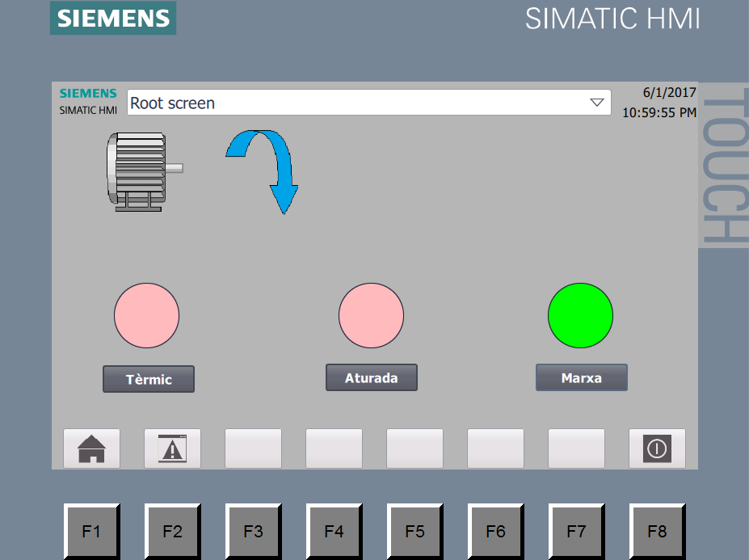Image resolution: width=749 pixels, height=560 pixels.
Task: Expand the Root screen dropdown arrow
Action: pos(597,103)
